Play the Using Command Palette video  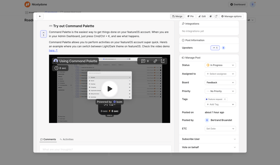point(110,89)
